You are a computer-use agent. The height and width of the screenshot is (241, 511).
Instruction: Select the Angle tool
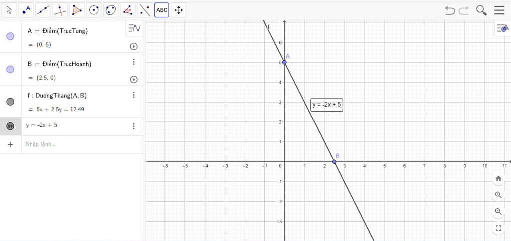point(128,10)
